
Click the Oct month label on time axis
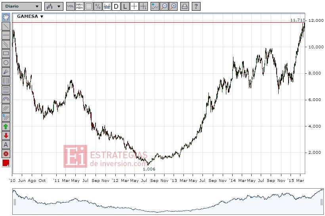pyautogui.click(x=42, y=181)
